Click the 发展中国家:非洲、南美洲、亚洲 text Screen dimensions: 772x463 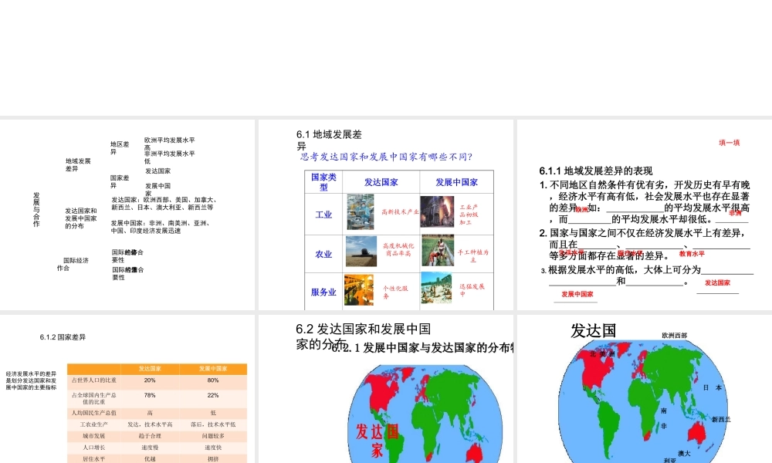[161, 227]
